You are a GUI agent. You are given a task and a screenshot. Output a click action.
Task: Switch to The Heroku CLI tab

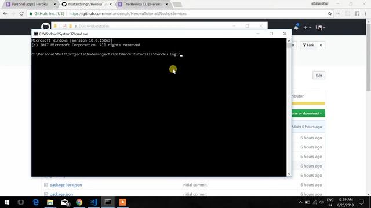pyautogui.click(x=142, y=4)
